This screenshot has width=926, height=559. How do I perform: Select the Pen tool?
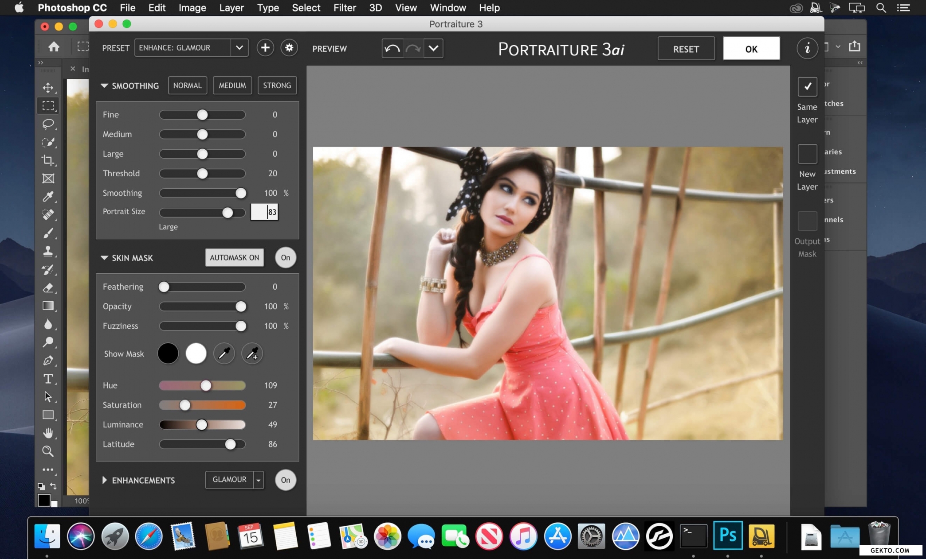(48, 361)
